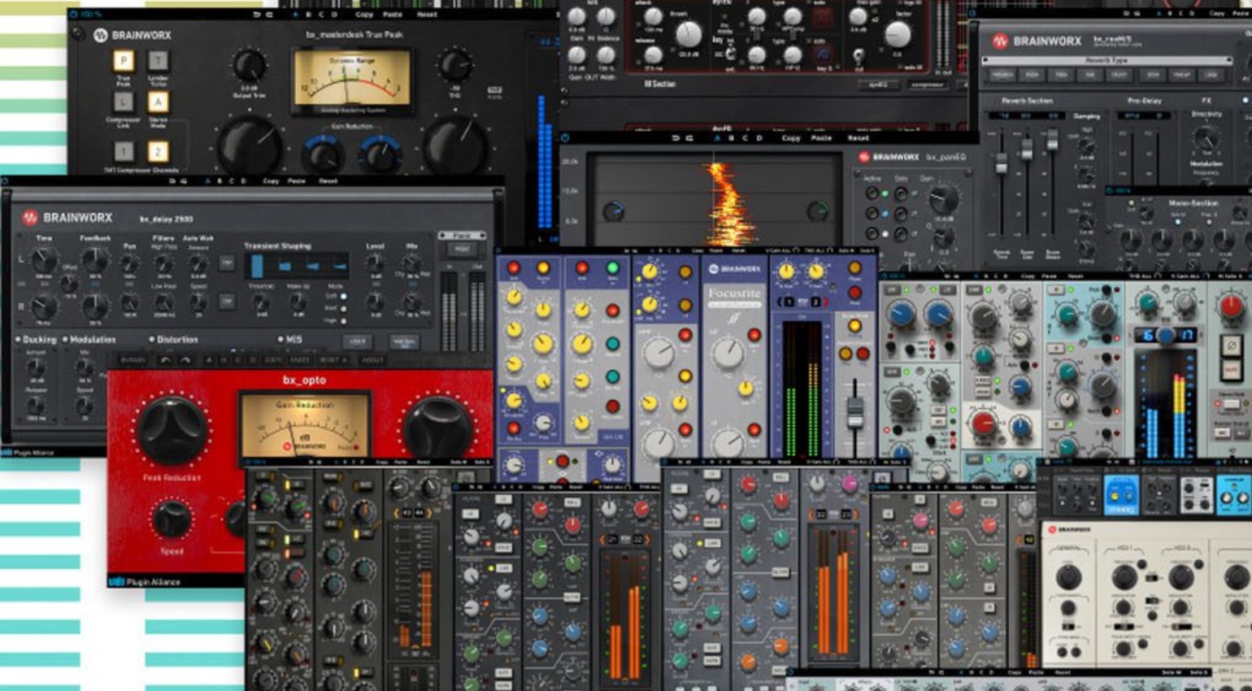
Task: Select TMT Compressor Channel 1
Action: click(123, 151)
